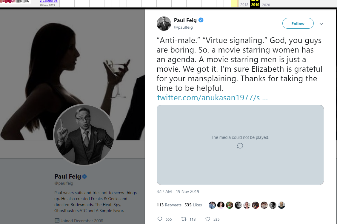Image resolution: width=337 pixels, height=224 pixels.
Task: Click the calendar icon beside Joined December 2008
Action: coord(57,221)
